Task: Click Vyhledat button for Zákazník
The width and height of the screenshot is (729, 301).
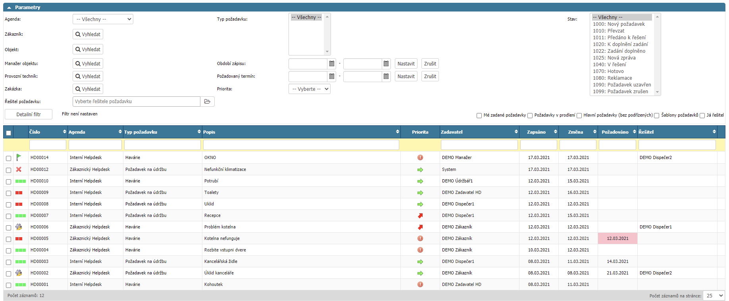Action: pyautogui.click(x=88, y=34)
